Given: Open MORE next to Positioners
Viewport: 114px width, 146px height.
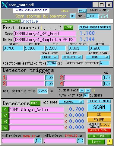Looking at the screenshot, I should pyautogui.click(x=68, y=27).
